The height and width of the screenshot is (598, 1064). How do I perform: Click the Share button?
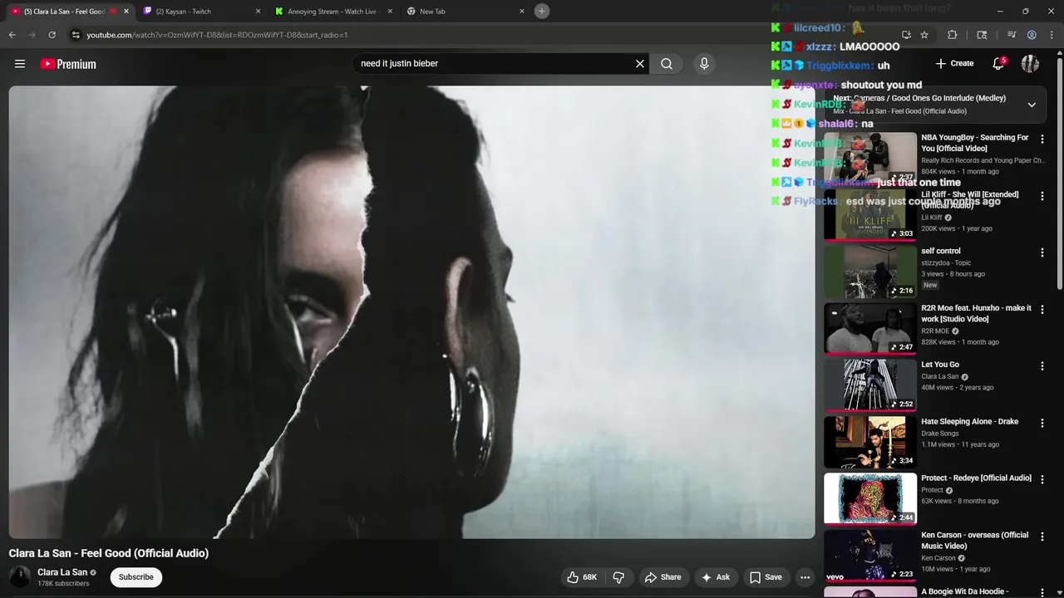[663, 577]
